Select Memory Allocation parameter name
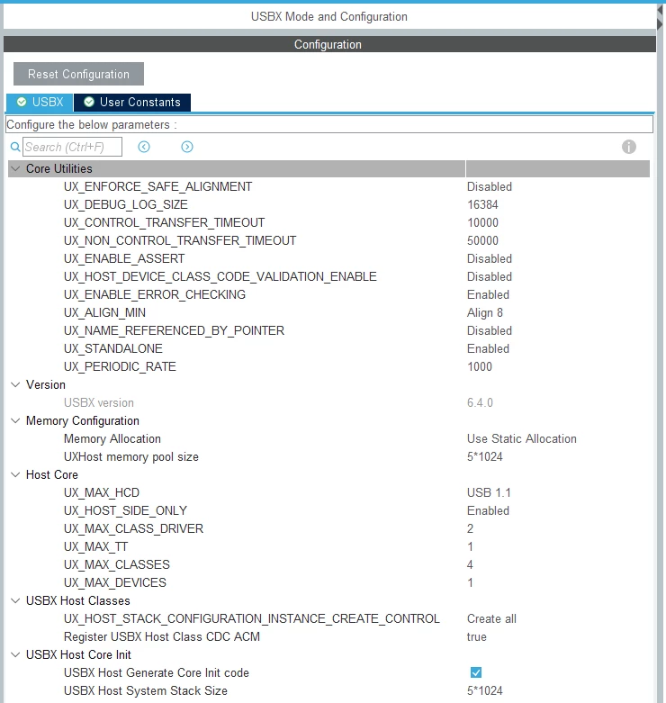Screen dimensions: 666x703 pos(112,438)
